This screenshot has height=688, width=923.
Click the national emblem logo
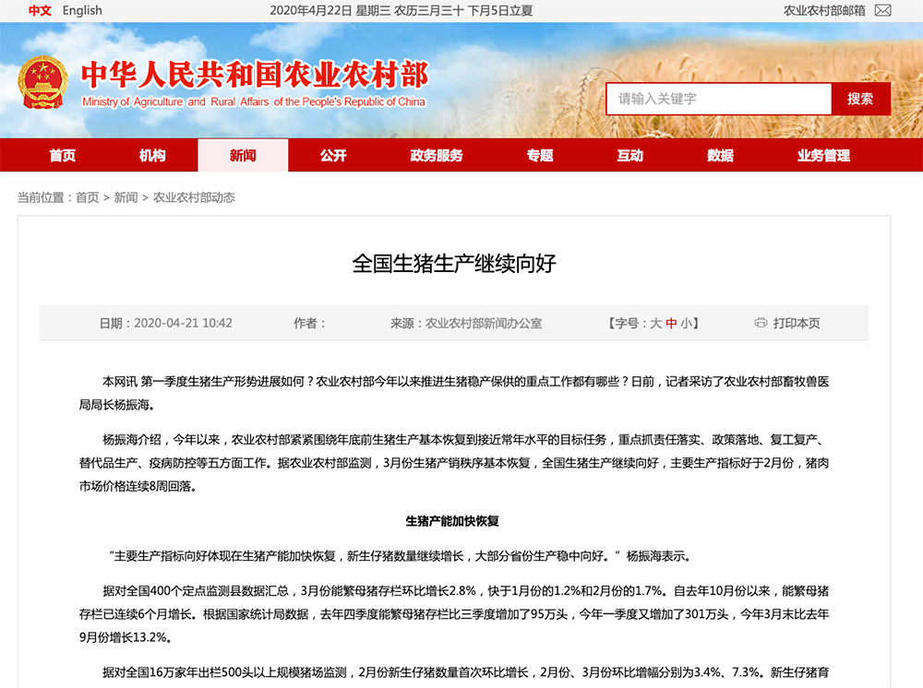(x=42, y=82)
